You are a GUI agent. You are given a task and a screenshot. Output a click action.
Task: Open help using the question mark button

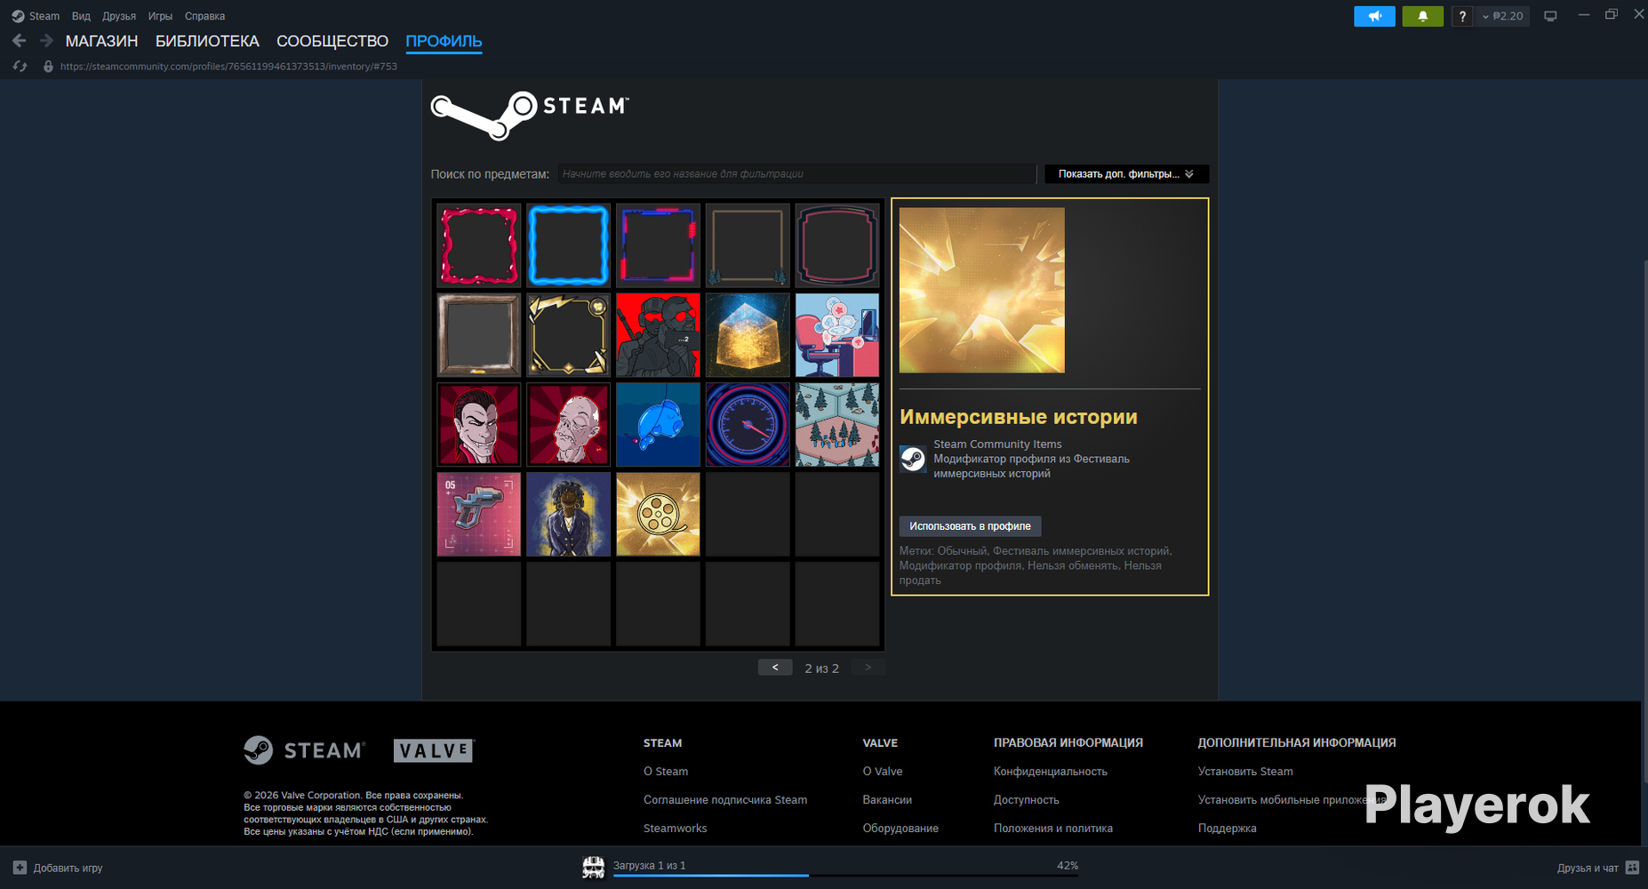click(1462, 16)
